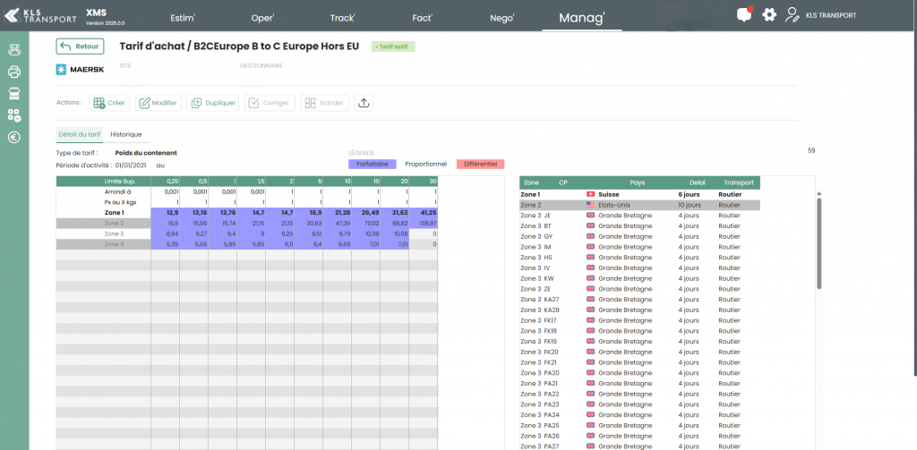This screenshot has height=450, width=917.
Task: Select the Zone 3 BT row
Action: [x=639, y=226]
